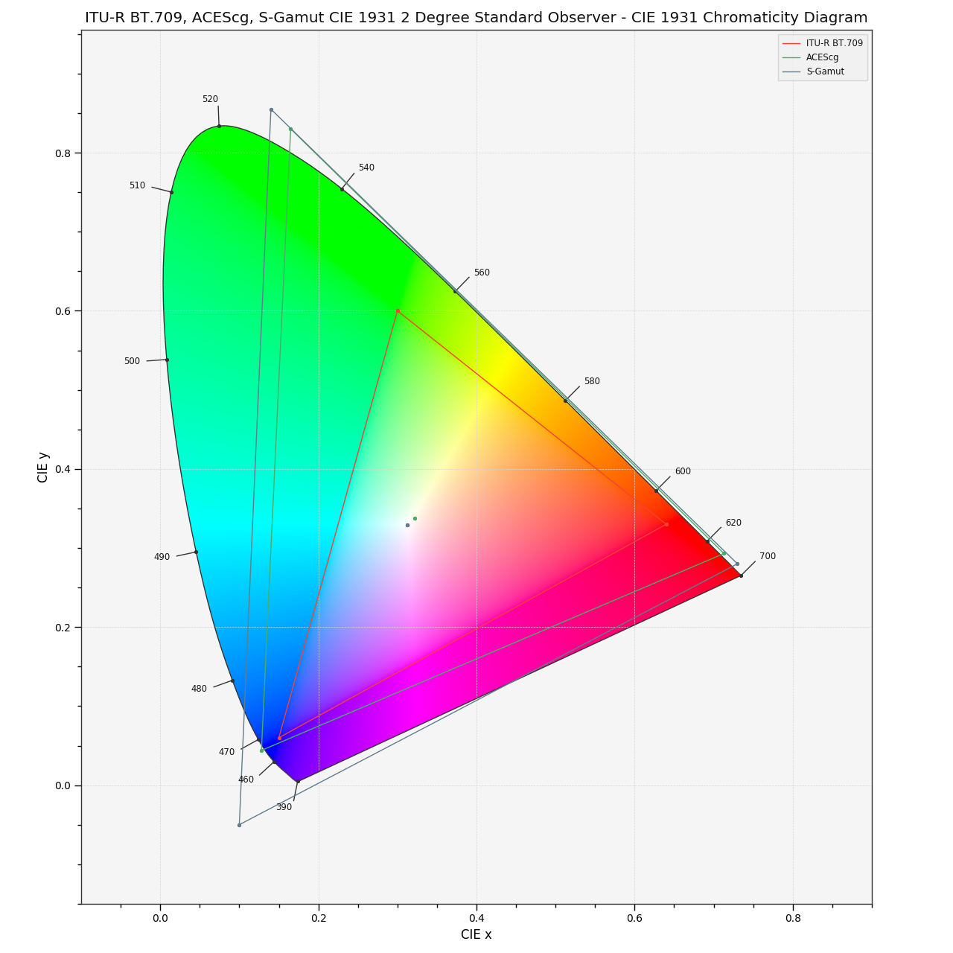Click the 600 nm wavelength label
Viewport: 953px width, 953px height.
pos(683,471)
